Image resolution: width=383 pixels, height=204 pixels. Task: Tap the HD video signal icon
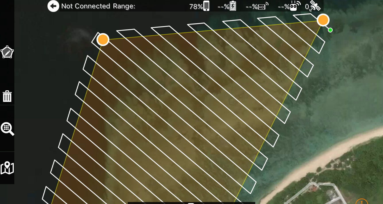(x=257, y=6)
